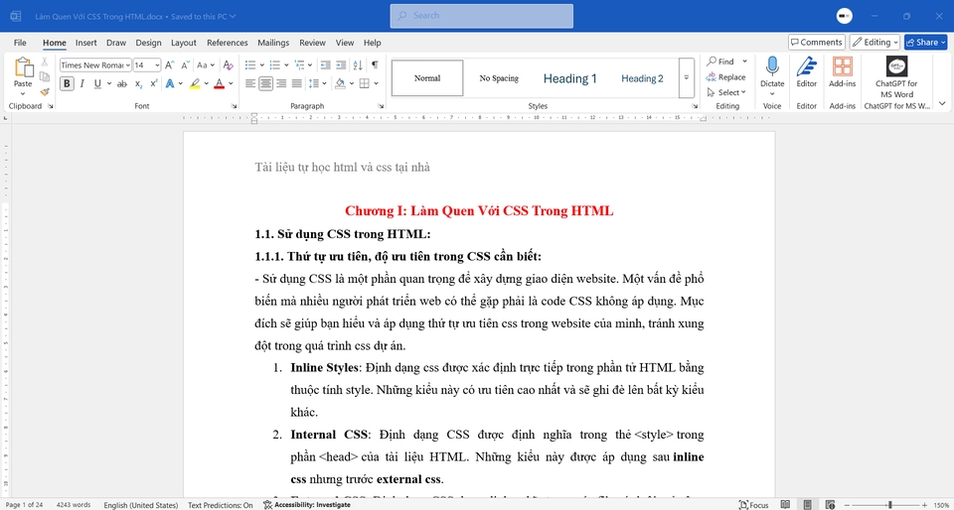Viewport: 954px width, 510px height.
Task: Clear all formatting icon
Action: [228, 64]
